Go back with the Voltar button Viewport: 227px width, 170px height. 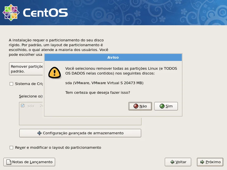pyautogui.click(x=178, y=162)
